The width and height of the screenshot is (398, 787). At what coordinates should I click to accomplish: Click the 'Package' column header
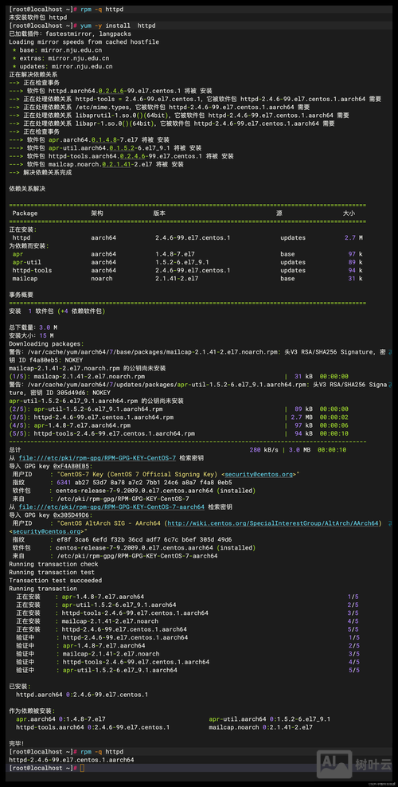click(25, 213)
